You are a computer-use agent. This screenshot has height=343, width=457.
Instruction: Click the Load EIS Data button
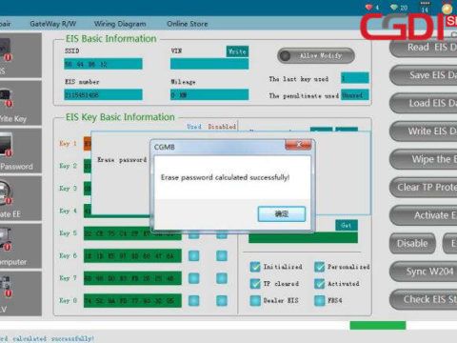424,103
